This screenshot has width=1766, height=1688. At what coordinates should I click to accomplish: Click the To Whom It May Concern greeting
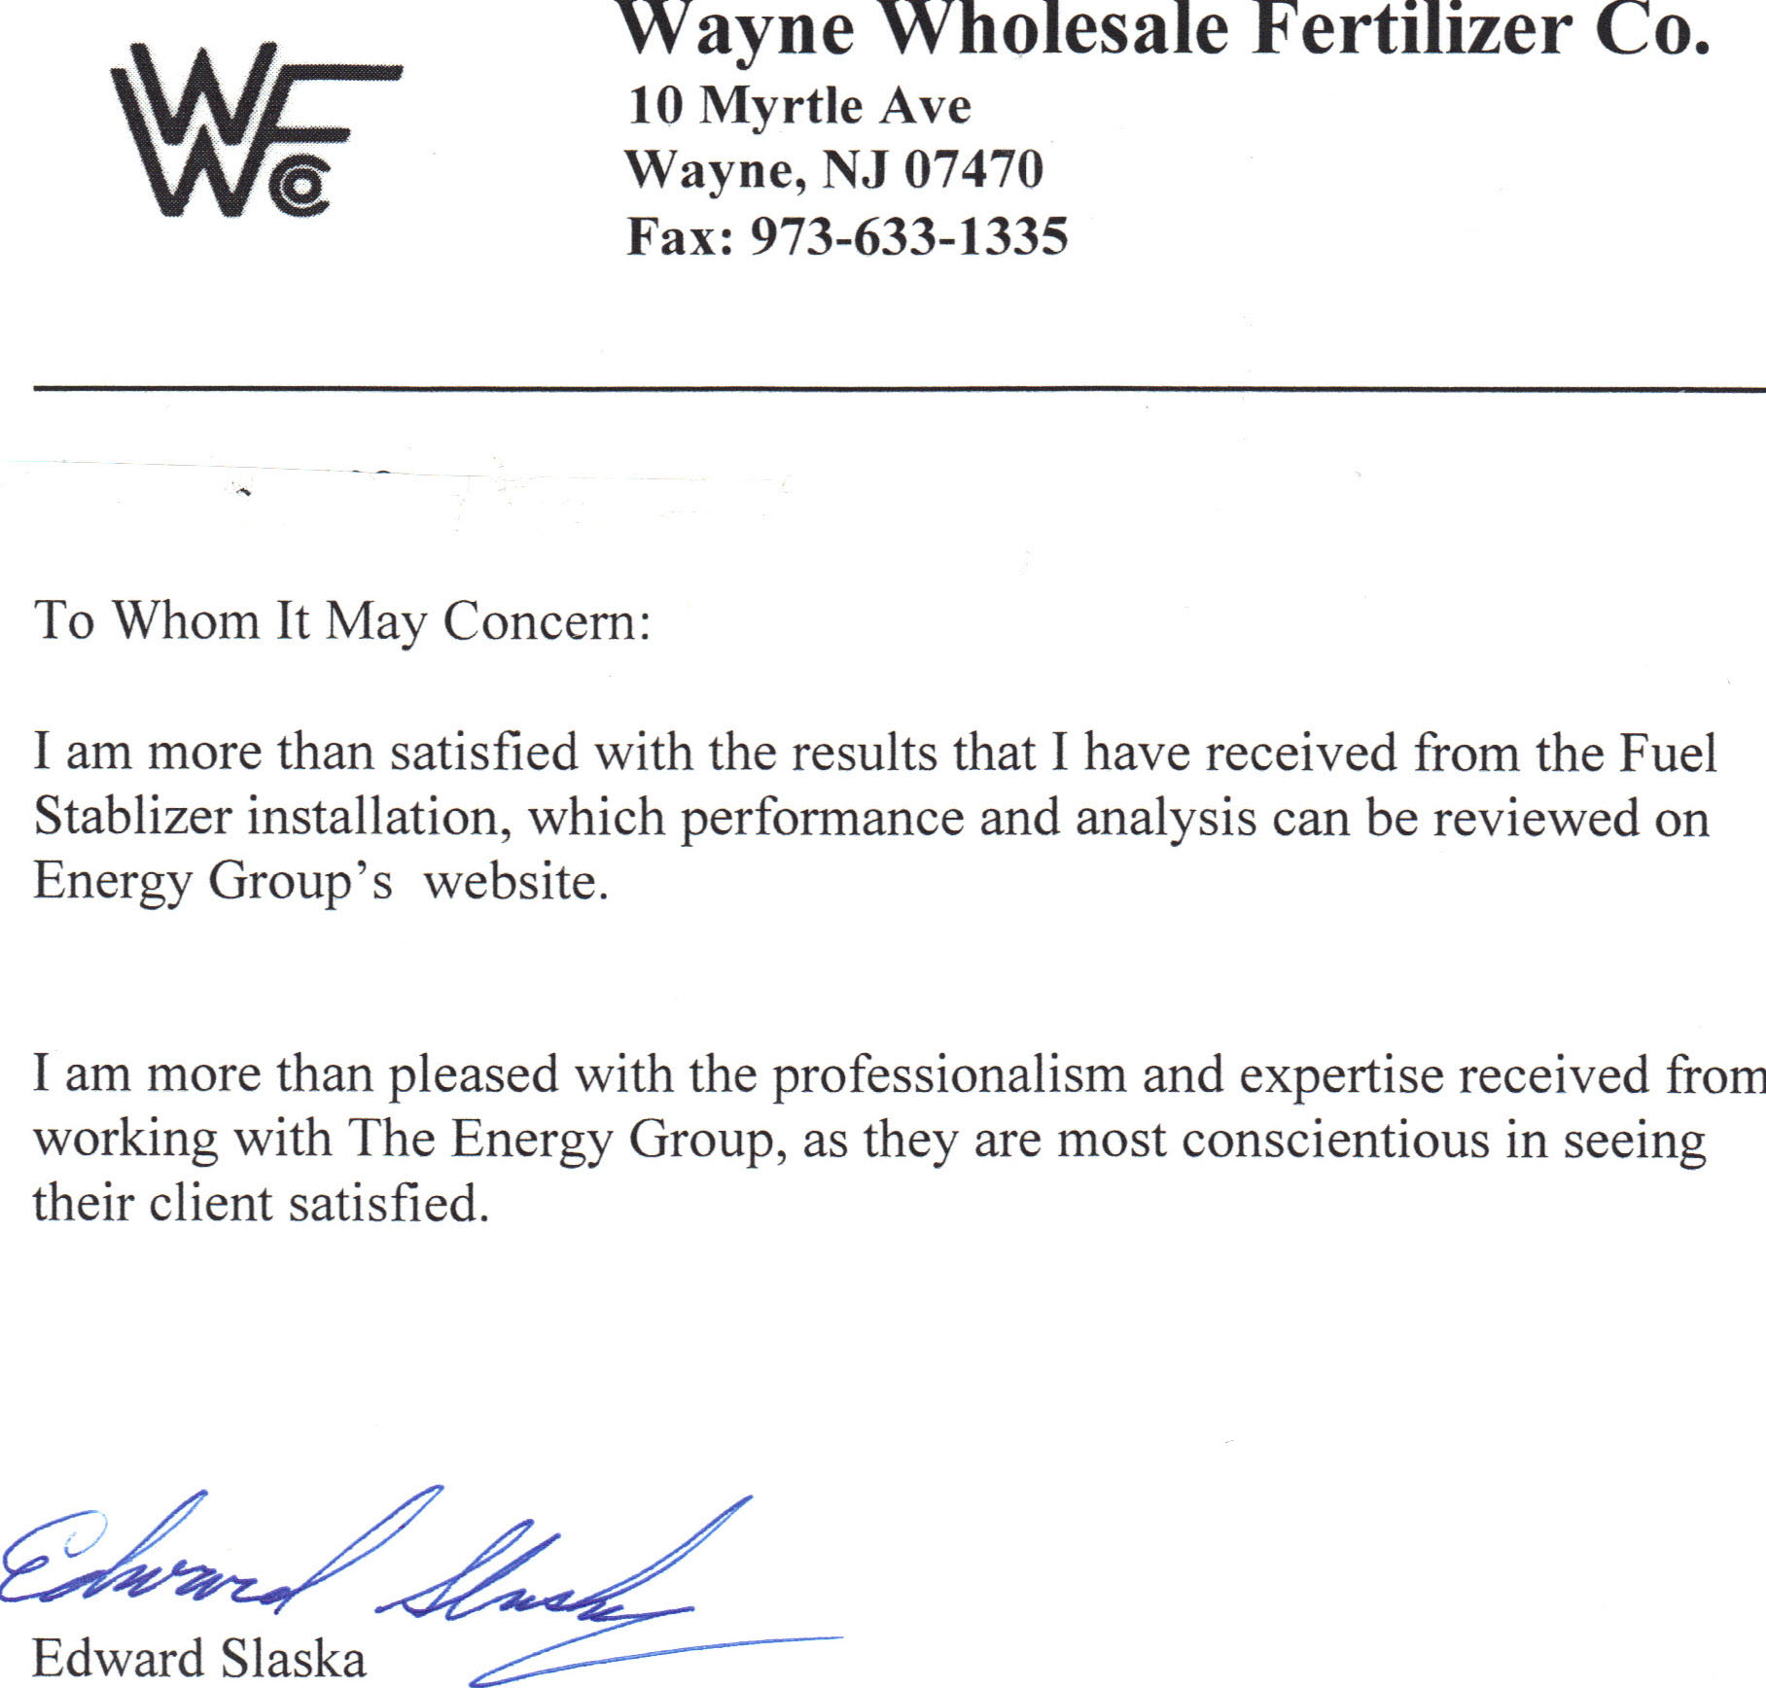pos(341,620)
